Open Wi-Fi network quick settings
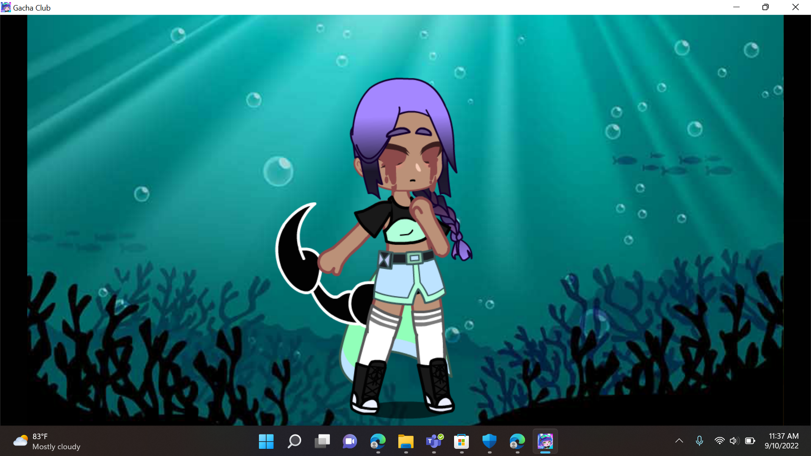This screenshot has height=456, width=811. click(x=719, y=441)
